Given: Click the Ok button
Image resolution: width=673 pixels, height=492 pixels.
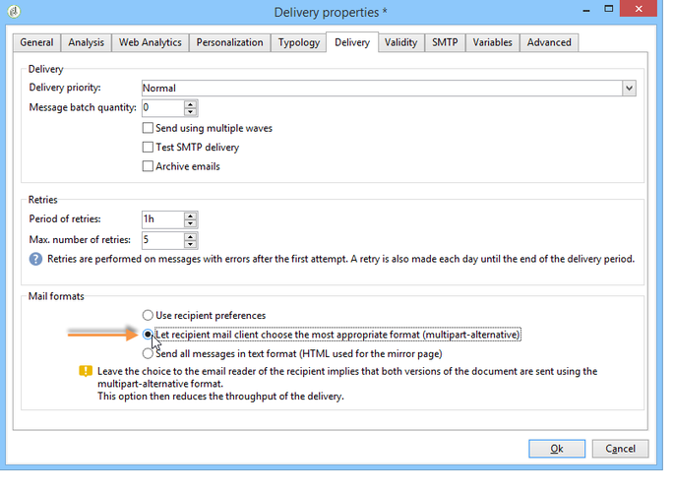Looking at the screenshot, I should [x=556, y=448].
